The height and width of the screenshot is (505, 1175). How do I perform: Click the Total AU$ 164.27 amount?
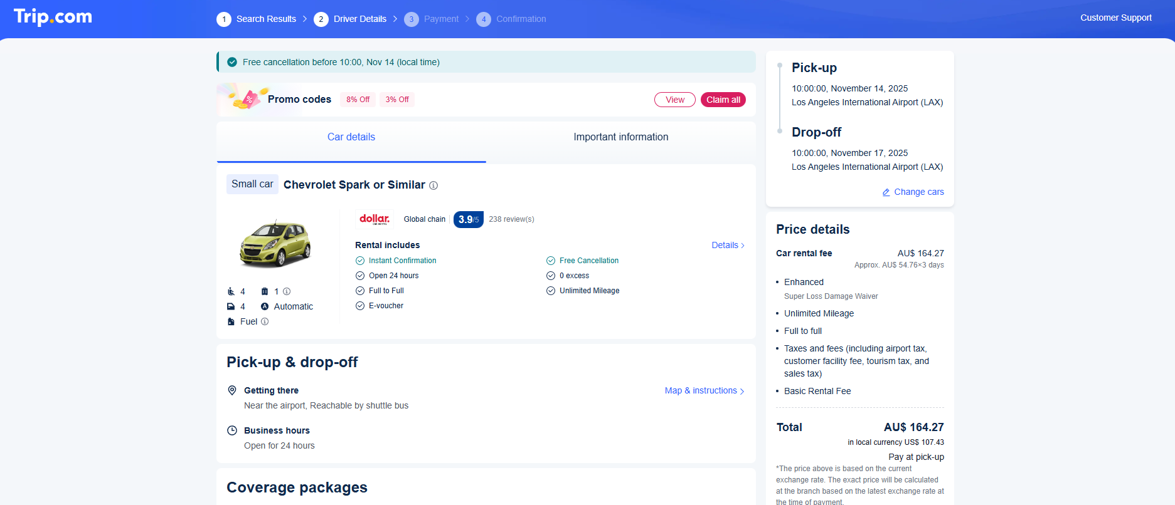[x=914, y=427]
